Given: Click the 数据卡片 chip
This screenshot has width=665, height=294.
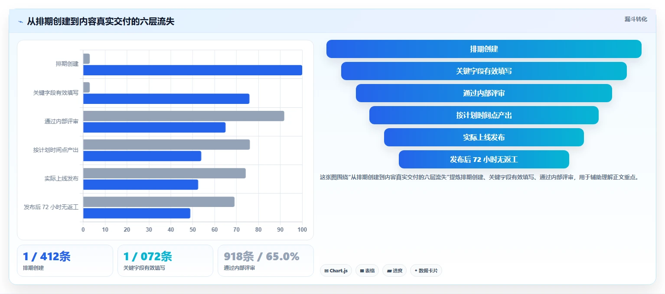Looking at the screenshot, I should tap(426, 271).
